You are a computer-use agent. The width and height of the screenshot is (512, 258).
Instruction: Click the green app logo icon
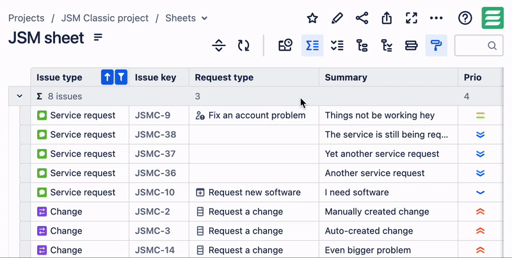pos(492,18)
